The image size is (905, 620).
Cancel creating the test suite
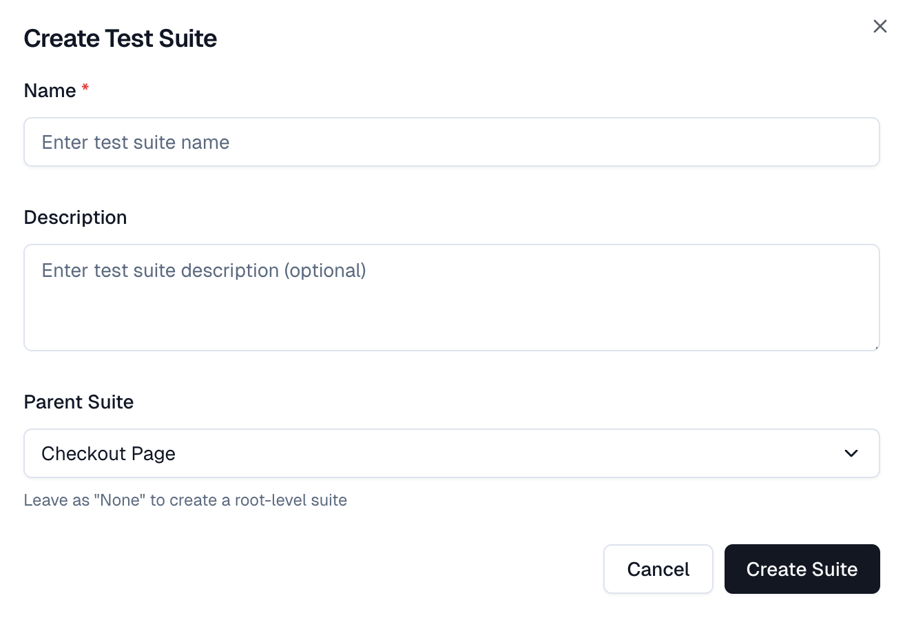point(658,569)
